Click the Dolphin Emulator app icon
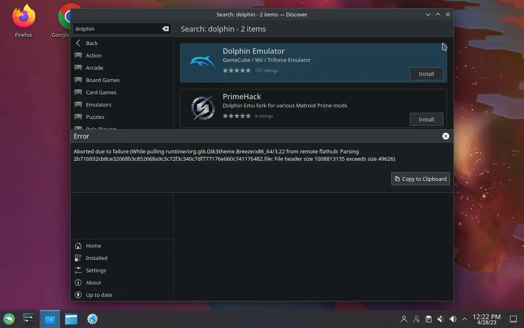The height and width of the screenshot is (328, 524). [203, 63]
